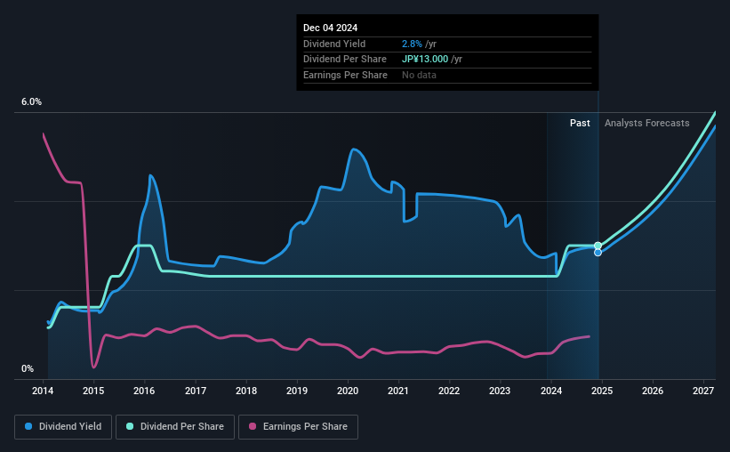Toggle the Dividend Yield legend series
730x452 pixels.
(63, 427)
